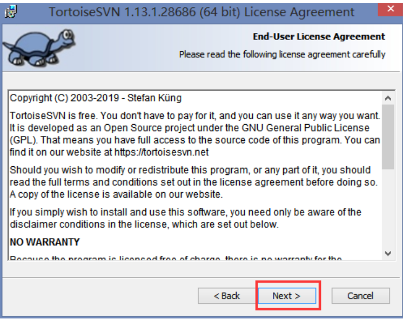Click the 'Copyright (C) 2003-2019 - Stefan Küng' line
Image resolution: width=403 pixels, height=319 pixels.
[x=96, y=98]
